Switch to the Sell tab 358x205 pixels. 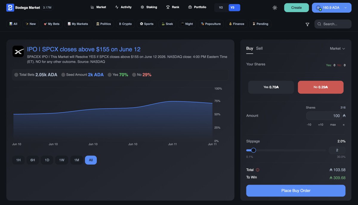pos(259,48)
